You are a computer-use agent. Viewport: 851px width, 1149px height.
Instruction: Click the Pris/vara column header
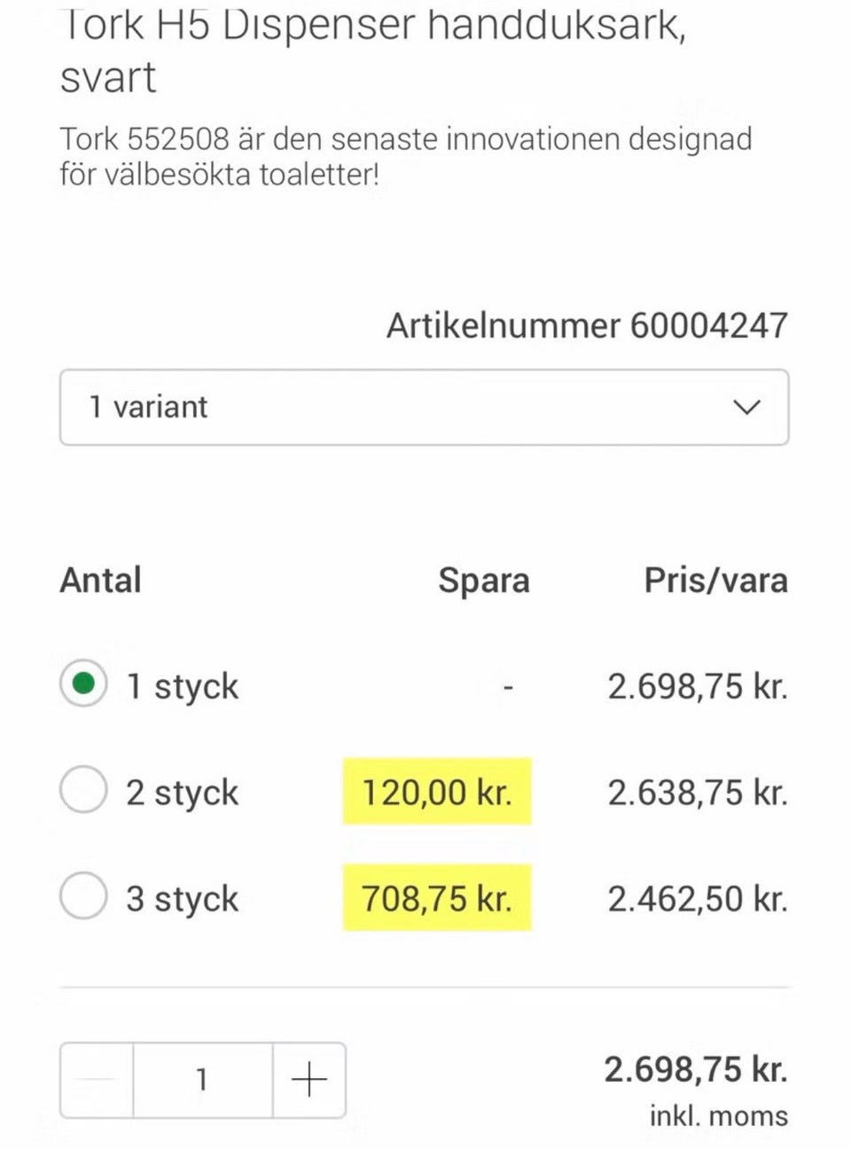715,581
